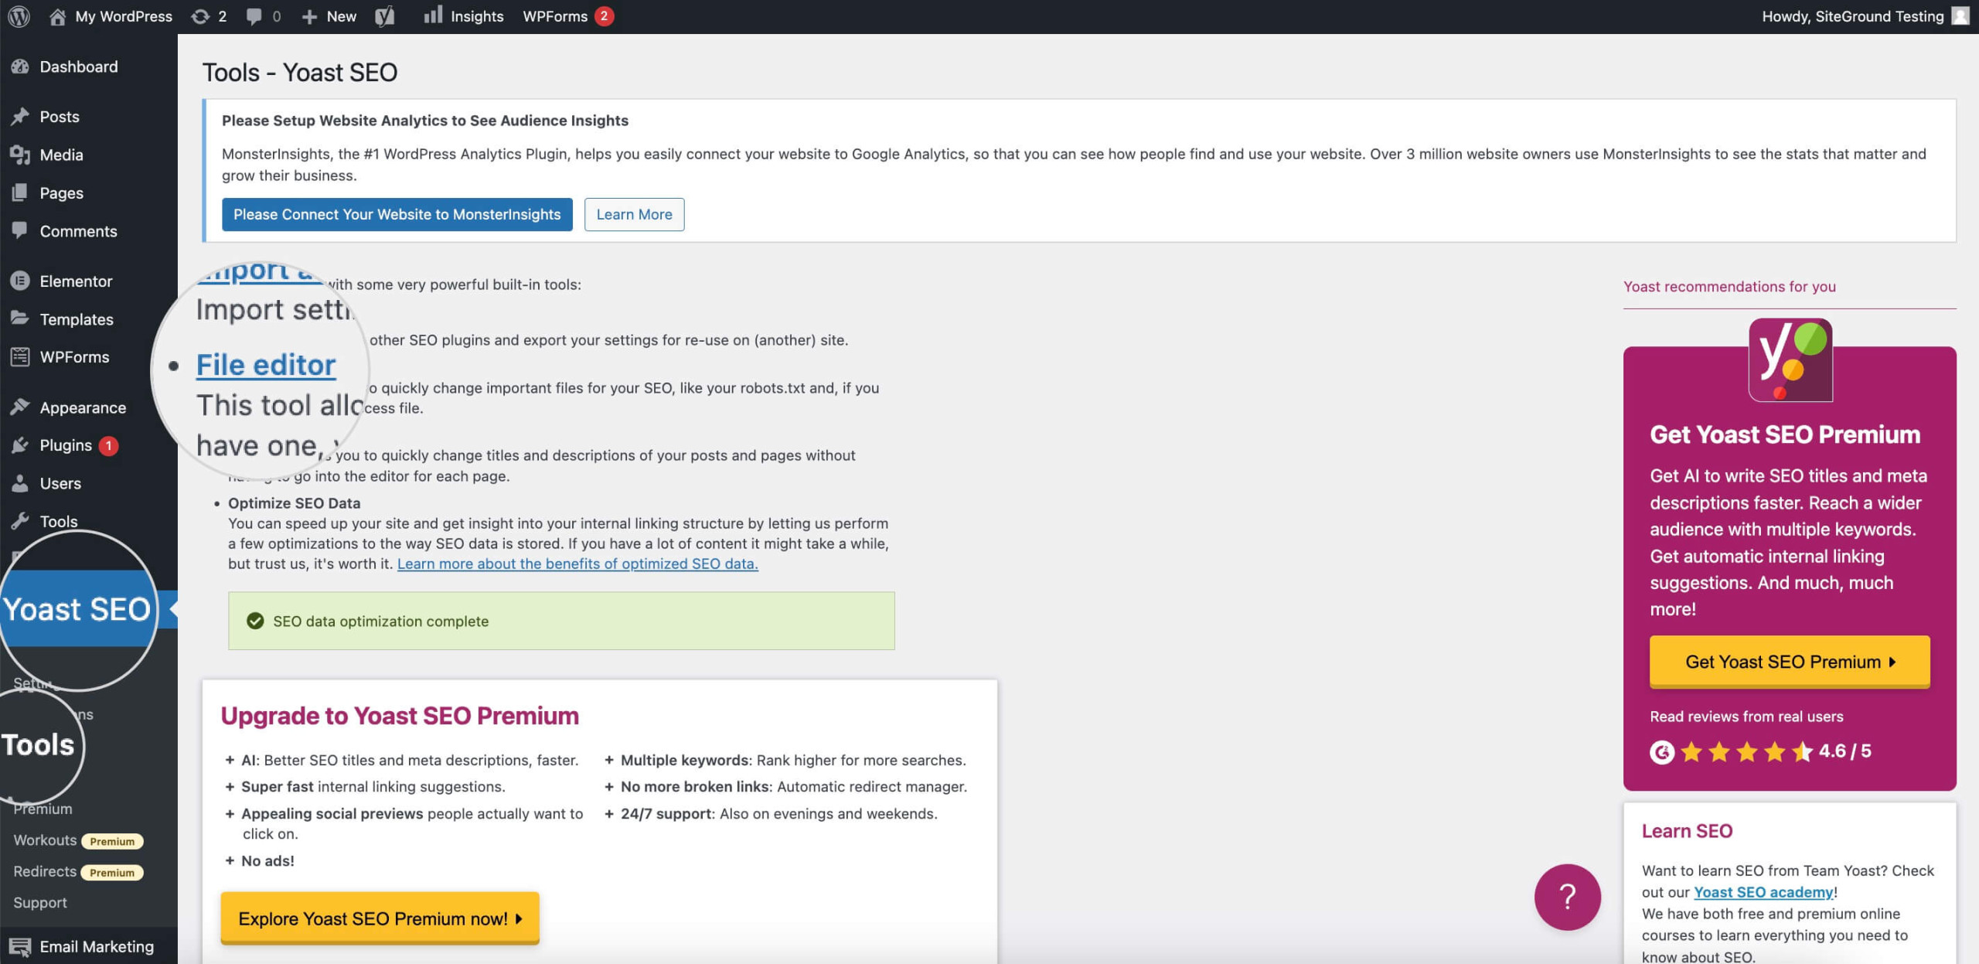The width and height of the screenshot is (1979, 964).
Task: Click the Comments bubble icon in sidebar
Action: [20, 230]
